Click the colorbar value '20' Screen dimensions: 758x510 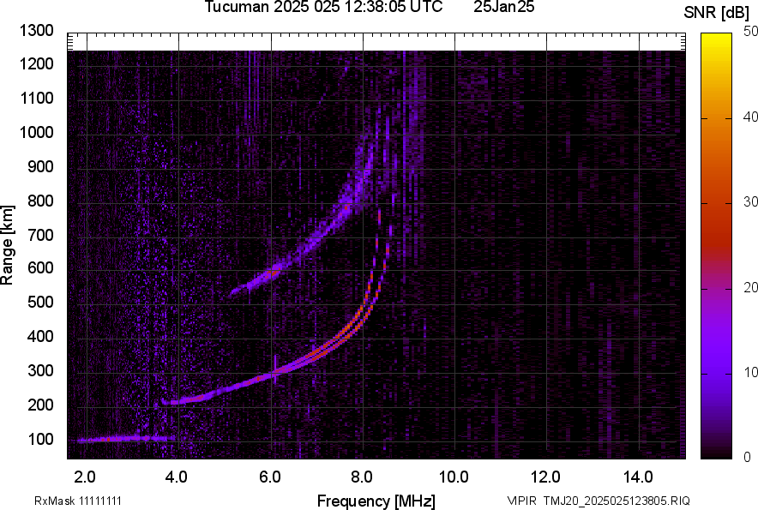(x=751, y=287)
